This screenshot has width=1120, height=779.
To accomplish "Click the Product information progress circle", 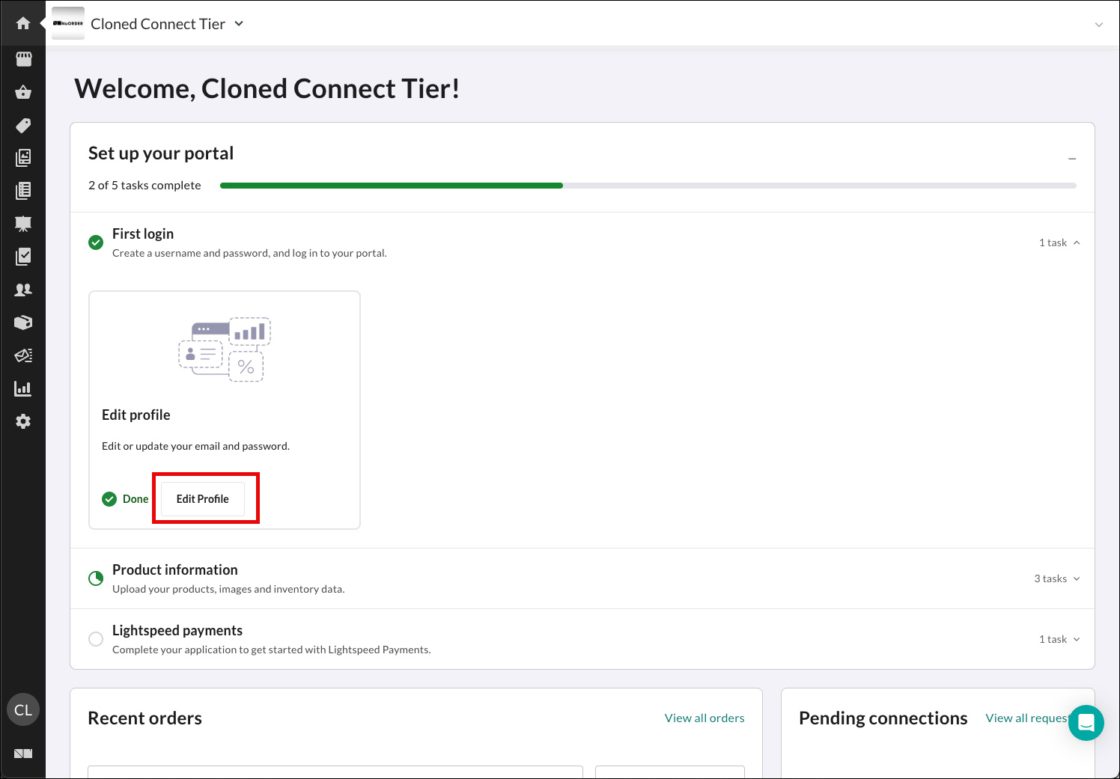I will [x=96, y=578].
